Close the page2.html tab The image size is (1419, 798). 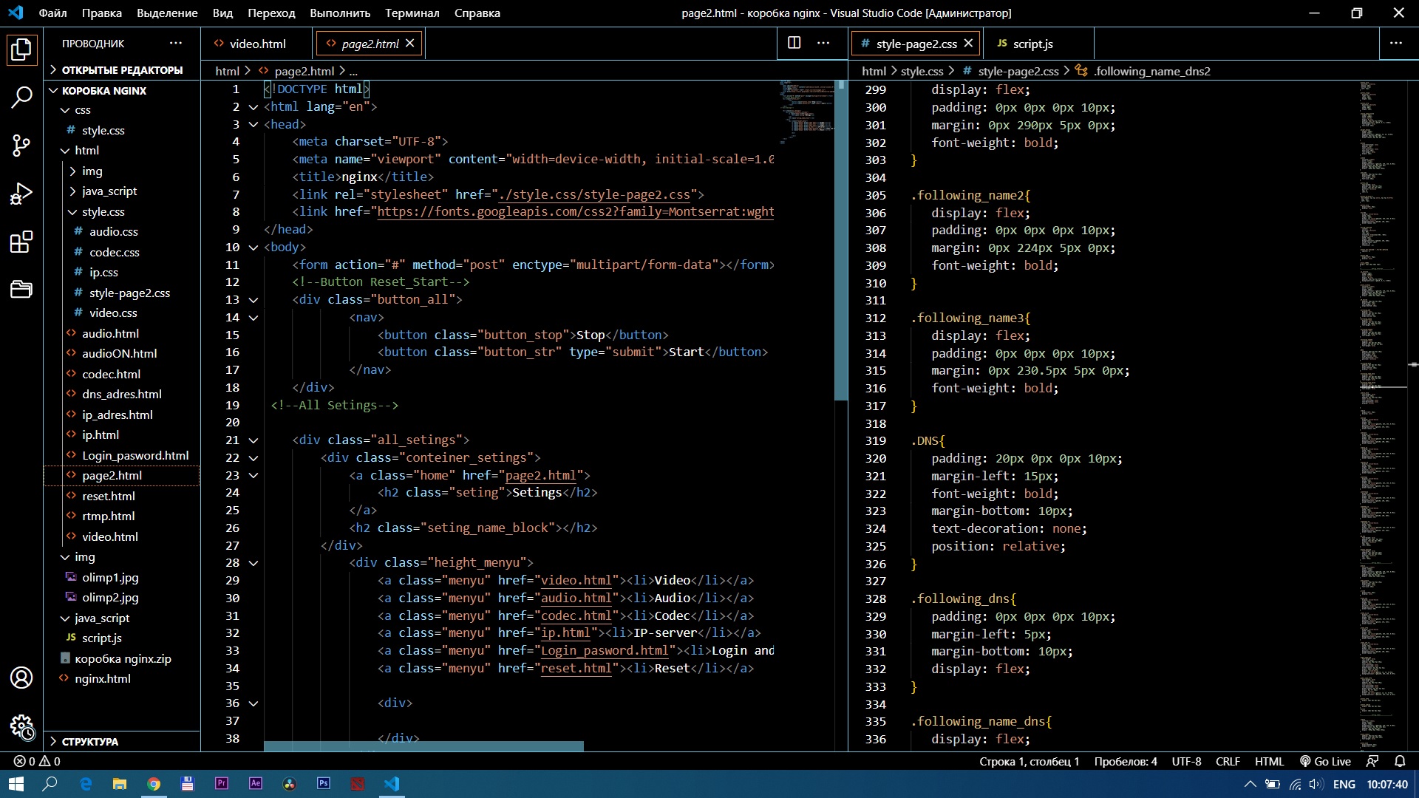pos(410,44)
